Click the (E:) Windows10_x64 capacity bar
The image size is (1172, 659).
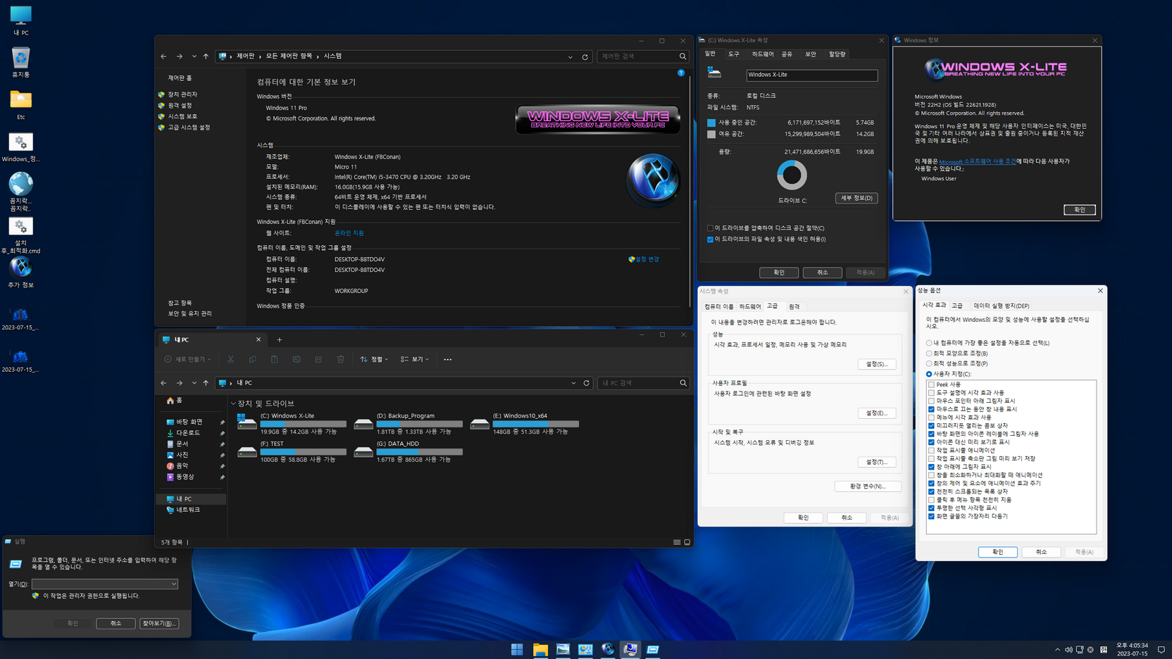point(536,424)
